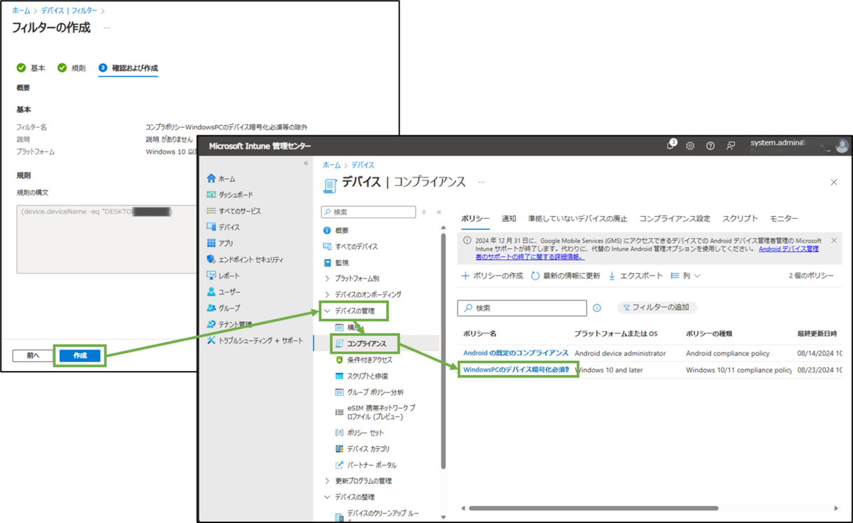This screenshot has height=523, width=853.
Task: Open Android の既定のコンプライアンス policy
Action: (515, 352)
